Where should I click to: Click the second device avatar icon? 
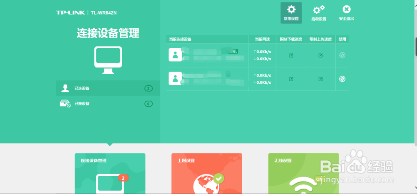(x=175, y=78)
